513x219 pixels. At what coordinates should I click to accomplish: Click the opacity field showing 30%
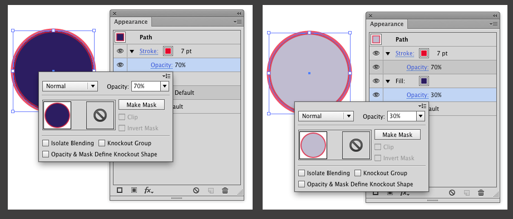(x=402, y=116)
